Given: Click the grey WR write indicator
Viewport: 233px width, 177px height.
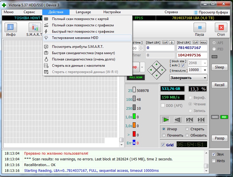Looking at the screenshot, I should 215,117.
